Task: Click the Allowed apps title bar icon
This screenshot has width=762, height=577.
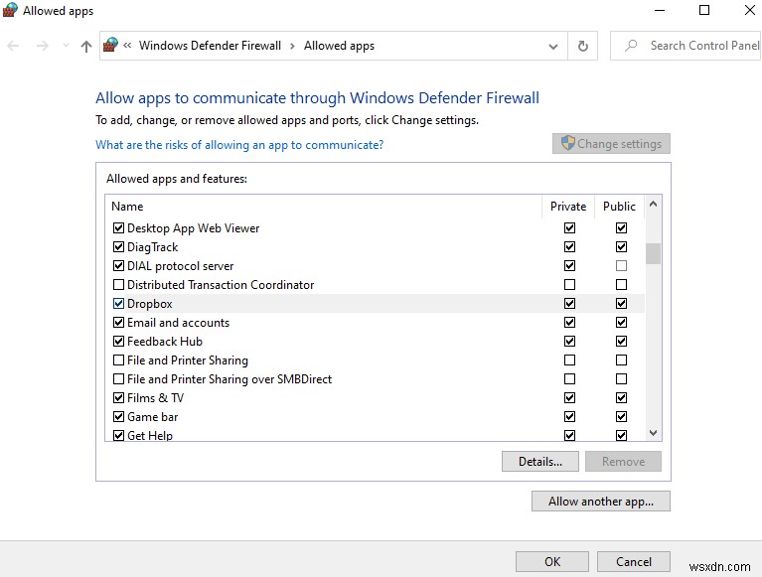Action: coord(10,10)
